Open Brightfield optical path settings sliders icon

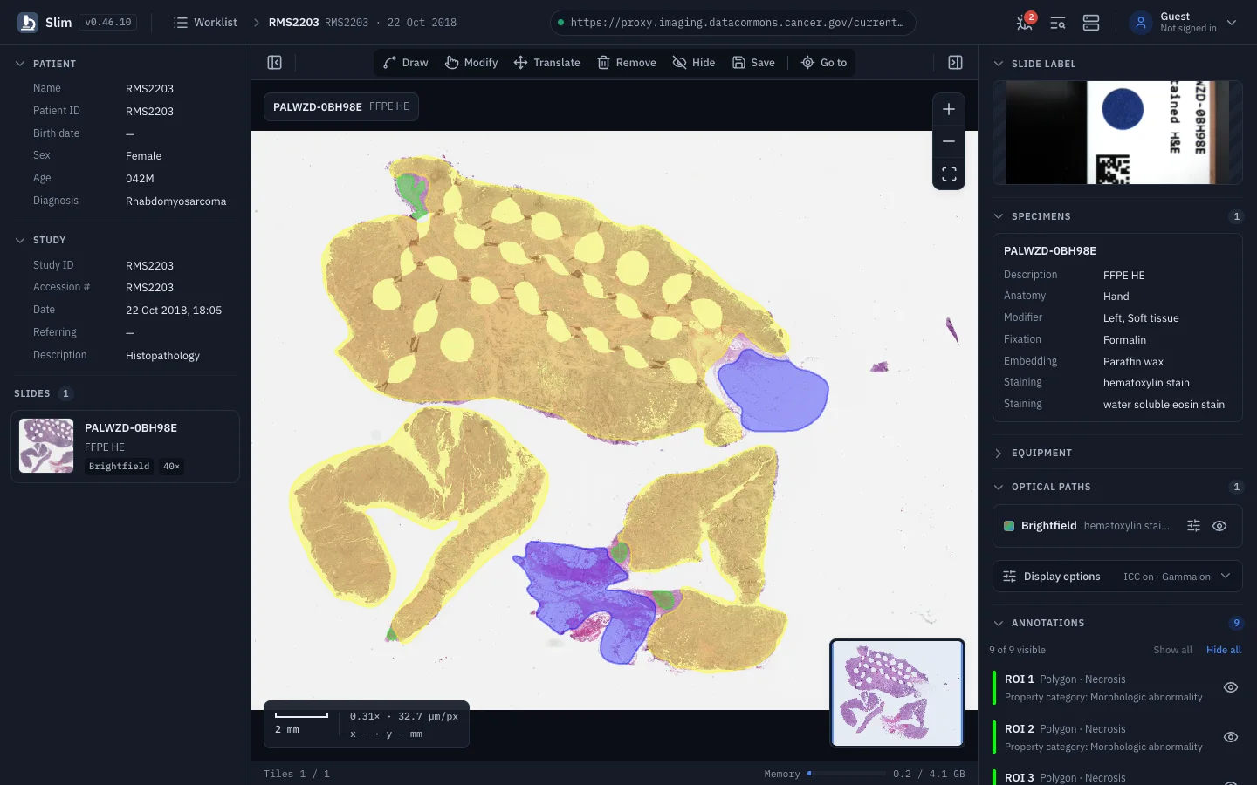[1194, 526]
